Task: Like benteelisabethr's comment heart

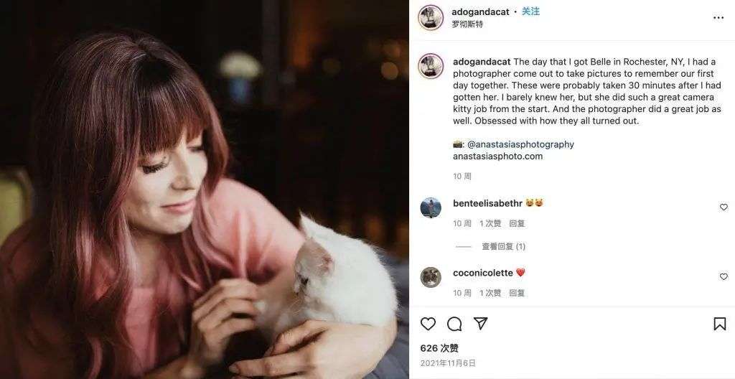Action: [724, 207]
